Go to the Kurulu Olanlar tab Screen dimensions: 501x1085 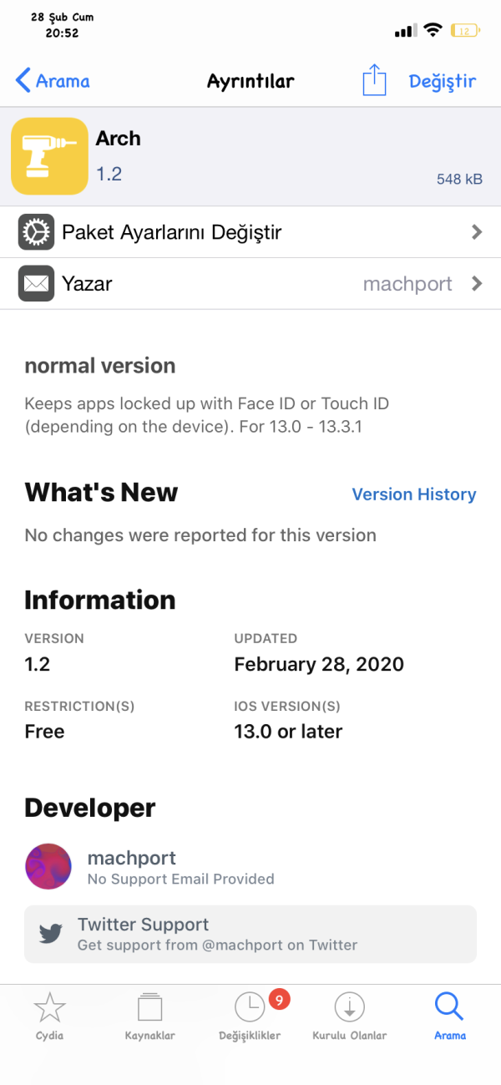pyautogui.click(x=349, y=1016)
